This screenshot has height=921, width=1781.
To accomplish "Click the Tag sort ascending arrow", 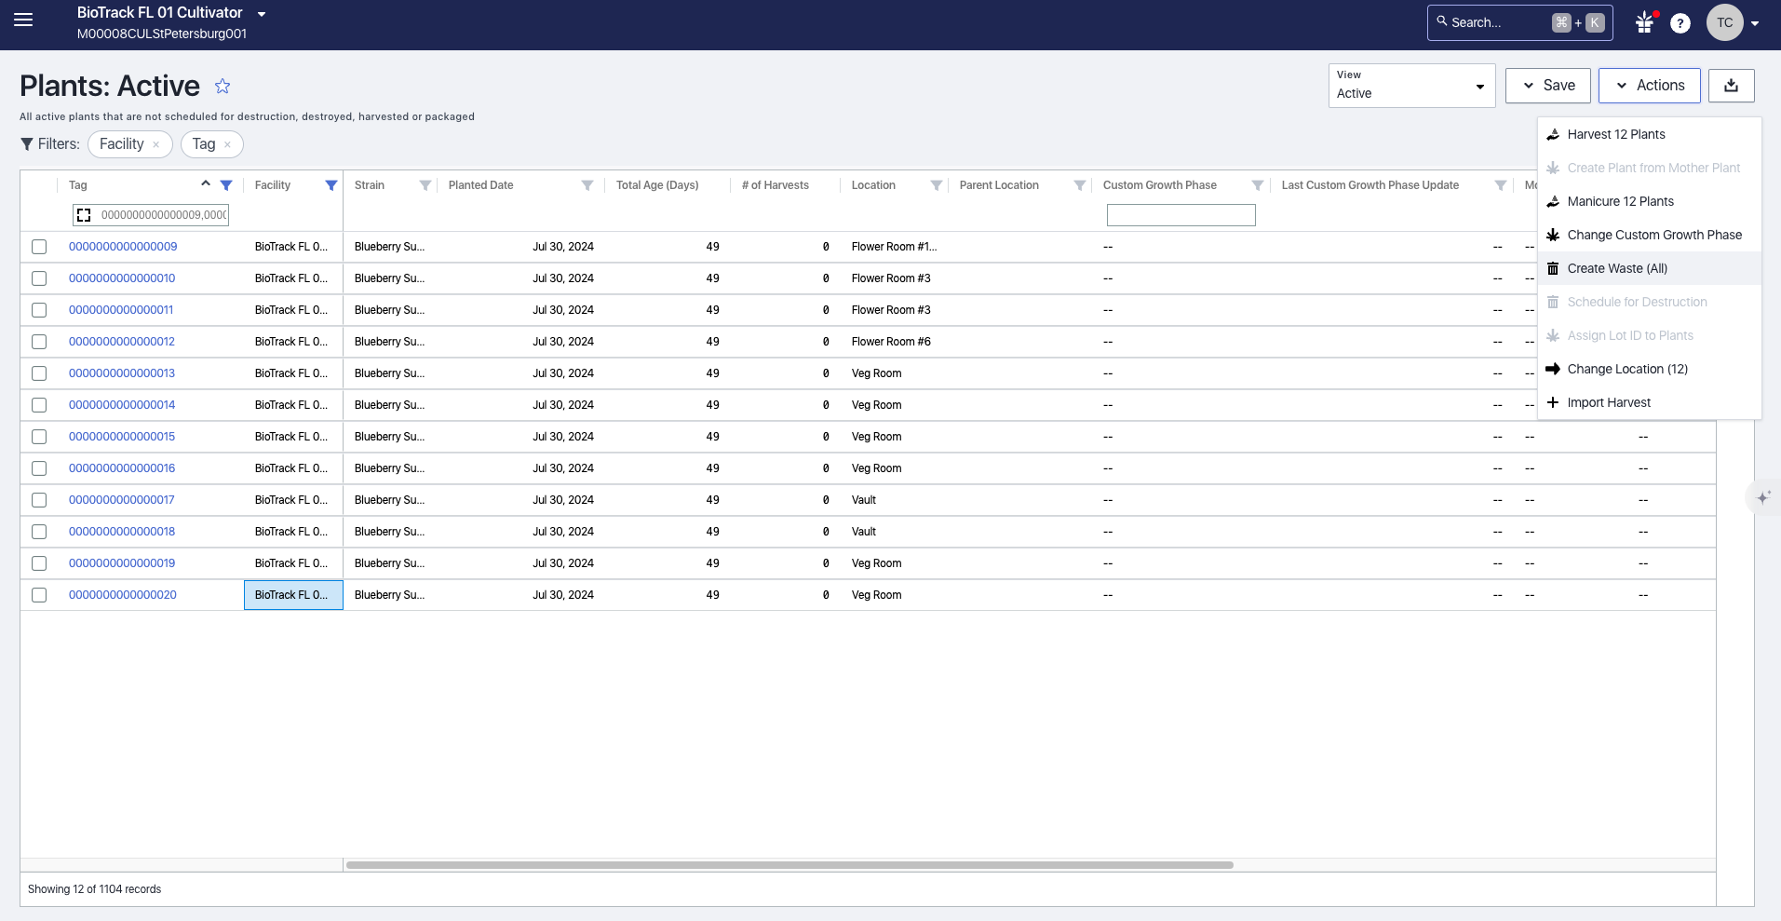I will 206,183.
